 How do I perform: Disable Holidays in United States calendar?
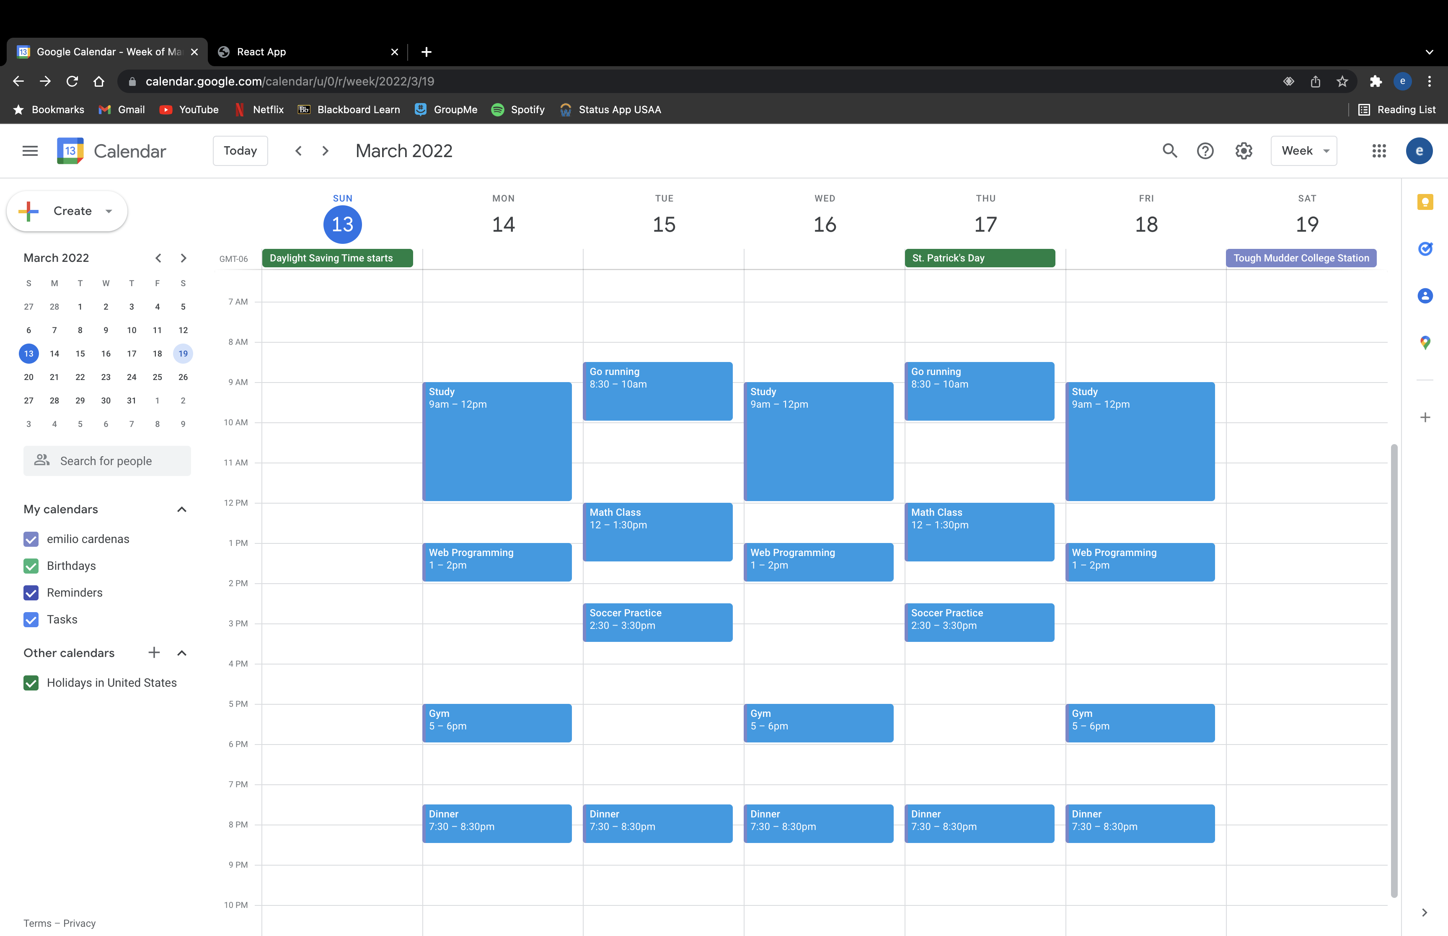click(31, 683)
